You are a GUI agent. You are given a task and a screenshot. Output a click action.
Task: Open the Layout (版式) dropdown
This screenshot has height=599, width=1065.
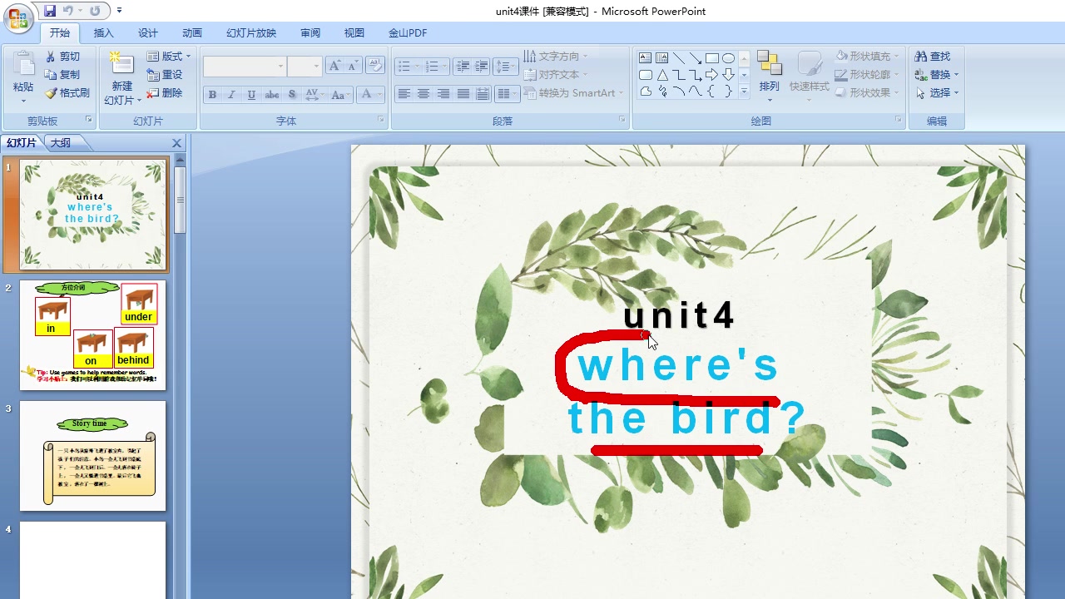(x=169, y=57)
